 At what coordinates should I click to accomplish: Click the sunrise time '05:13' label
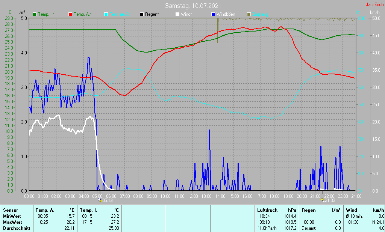(108, 200)
